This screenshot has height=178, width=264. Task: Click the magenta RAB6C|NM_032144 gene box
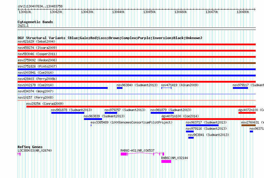pos(166,161)
